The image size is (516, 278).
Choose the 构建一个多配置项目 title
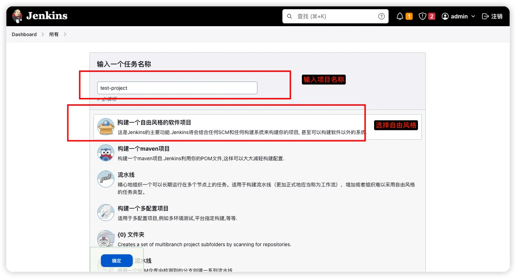coord(143,208)
